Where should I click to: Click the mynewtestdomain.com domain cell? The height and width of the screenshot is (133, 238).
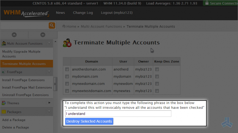(x=91, y=91)
